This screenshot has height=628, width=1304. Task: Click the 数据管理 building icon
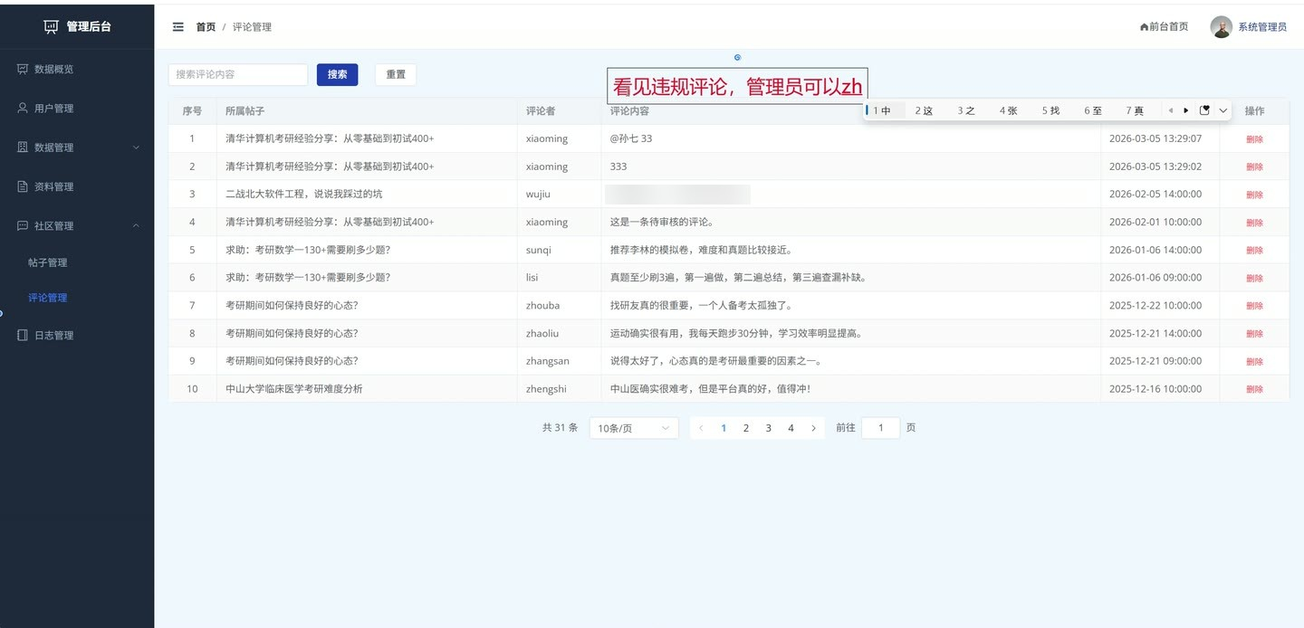point(23,147)
